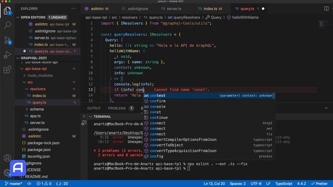Image resolution: width=333 pixels, height=187 pixels.
Task: Select the 'continue' keyword suggestion
Action: 209,118
